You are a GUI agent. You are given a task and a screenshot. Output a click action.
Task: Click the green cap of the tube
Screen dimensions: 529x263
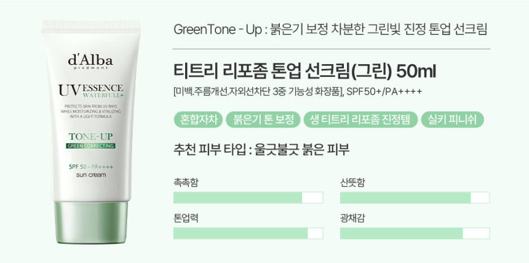(x=91, y=222)
